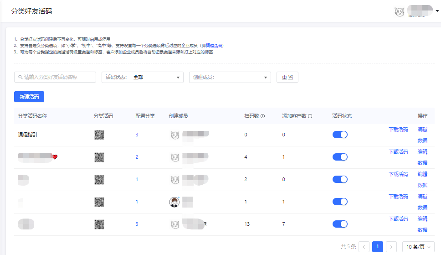Click the user avatar in the top-right corner
Screen dimensions: 441x255
point(400,12)
